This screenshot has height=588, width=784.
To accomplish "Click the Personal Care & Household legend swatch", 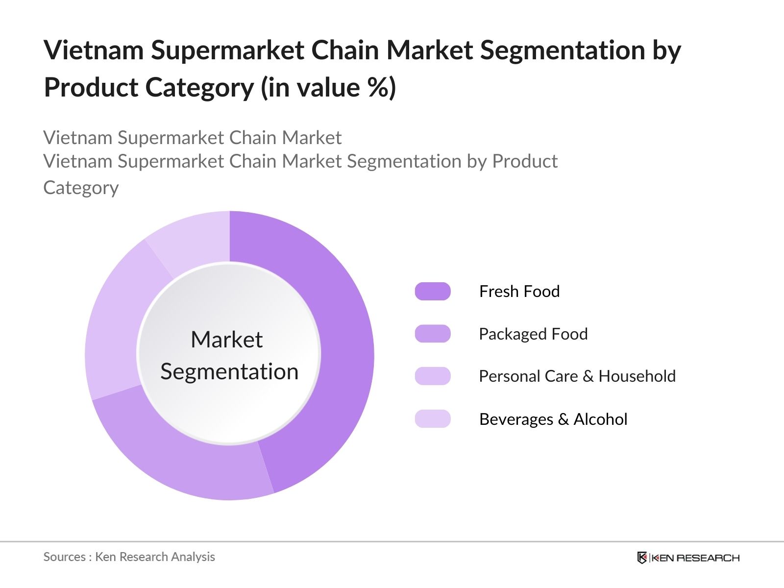I will click(x=433, y=376).
